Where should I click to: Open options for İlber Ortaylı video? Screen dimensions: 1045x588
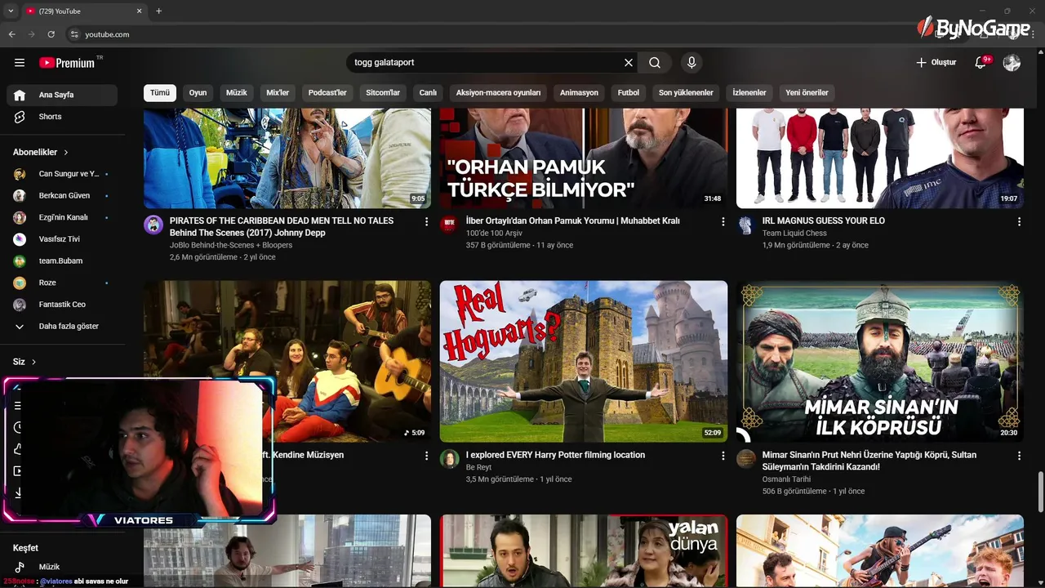pos(723,221)
